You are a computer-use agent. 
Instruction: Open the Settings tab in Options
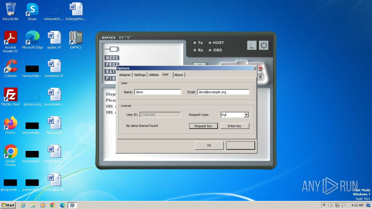[x=140, y=75]
